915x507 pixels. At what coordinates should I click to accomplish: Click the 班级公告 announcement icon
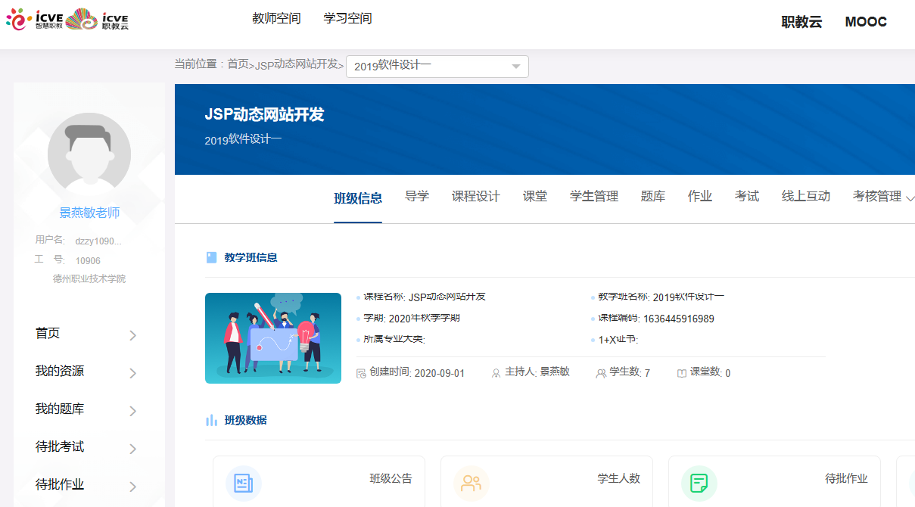point(244,484)
